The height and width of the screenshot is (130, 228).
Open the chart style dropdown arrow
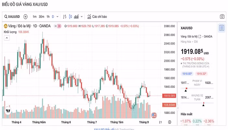point(81,17)
